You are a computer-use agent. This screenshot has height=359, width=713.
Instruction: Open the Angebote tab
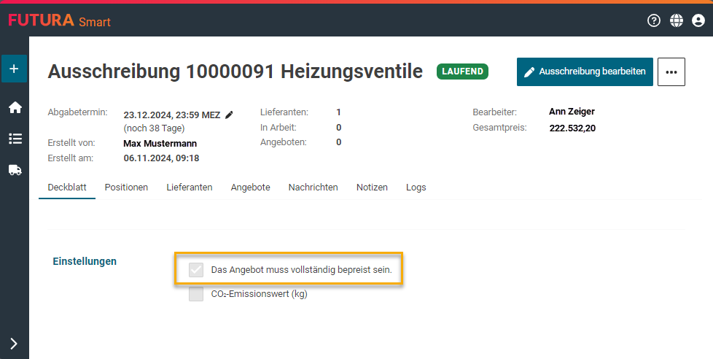click(250, 188)
